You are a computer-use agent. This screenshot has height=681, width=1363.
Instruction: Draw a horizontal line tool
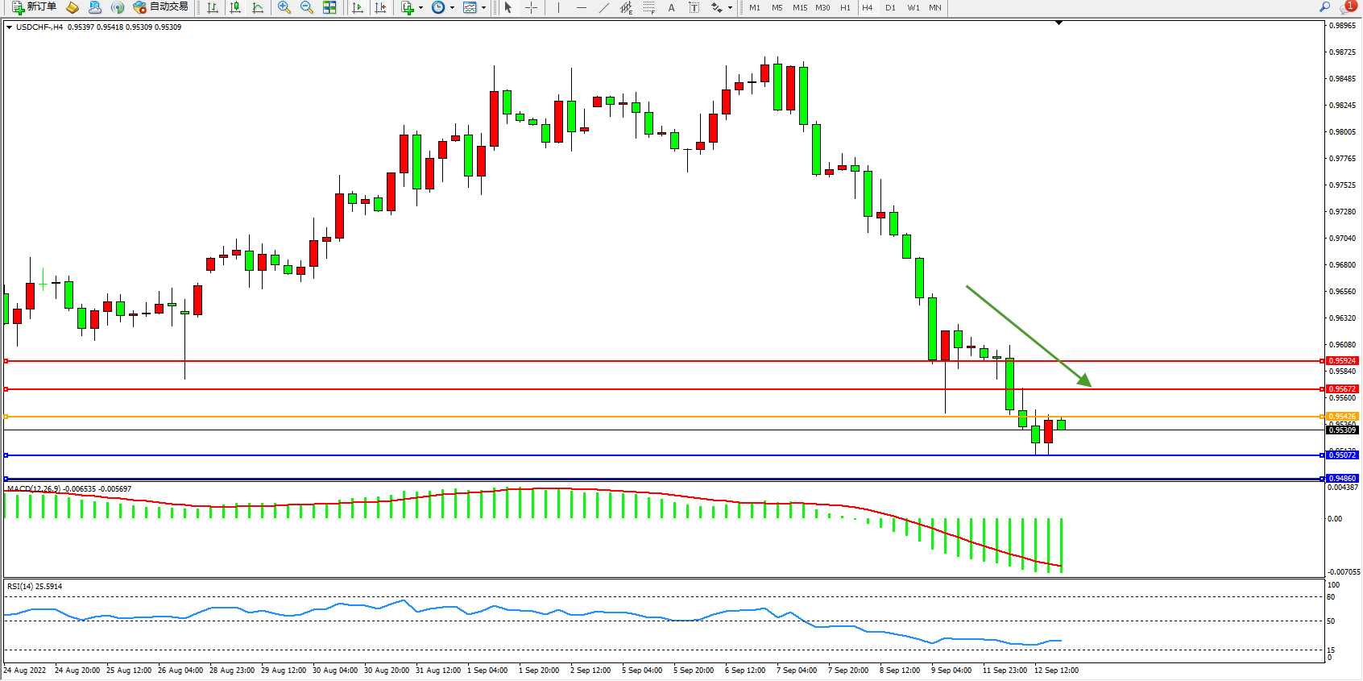pos(582,7)
